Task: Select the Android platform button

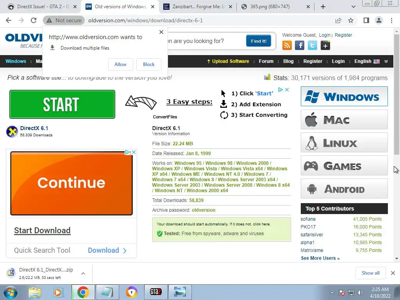Action: pos(344,189)
